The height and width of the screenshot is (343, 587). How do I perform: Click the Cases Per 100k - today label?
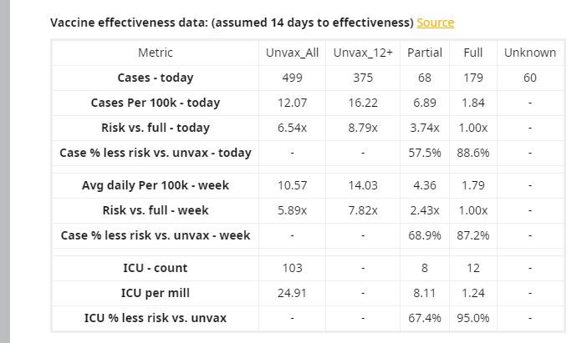click(x=156, y=103)
